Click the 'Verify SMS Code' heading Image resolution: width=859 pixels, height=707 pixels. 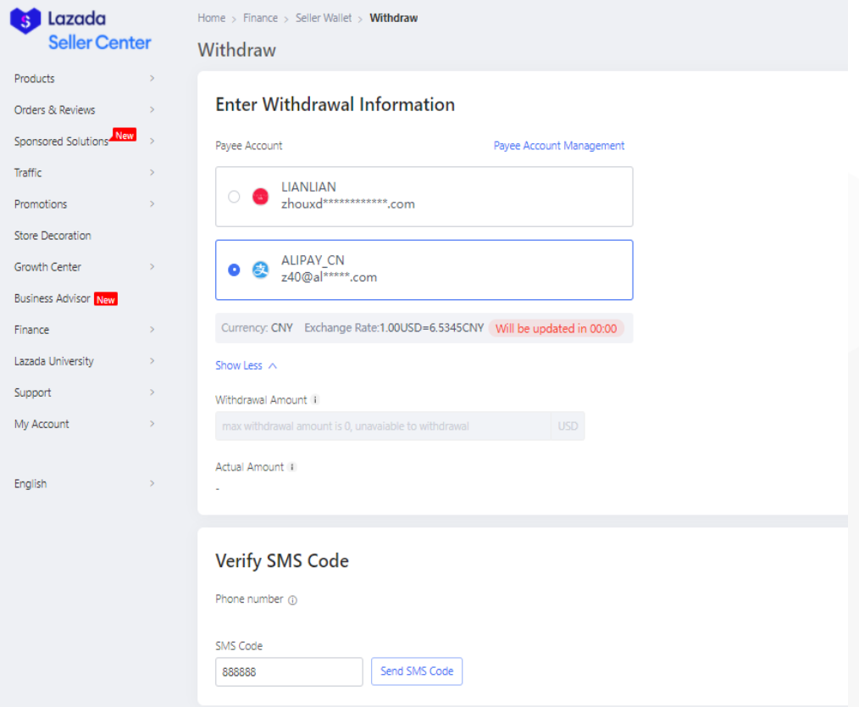tap(282, 561)
